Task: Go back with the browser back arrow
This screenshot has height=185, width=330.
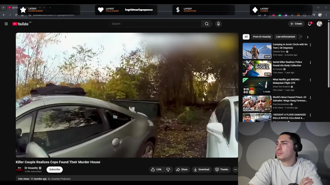Action: [x=4, y=15]
